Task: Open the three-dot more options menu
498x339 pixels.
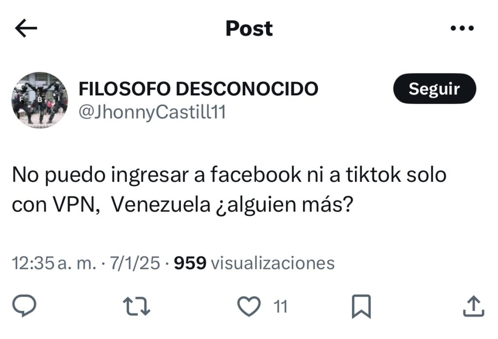Action: pos(462,28)
